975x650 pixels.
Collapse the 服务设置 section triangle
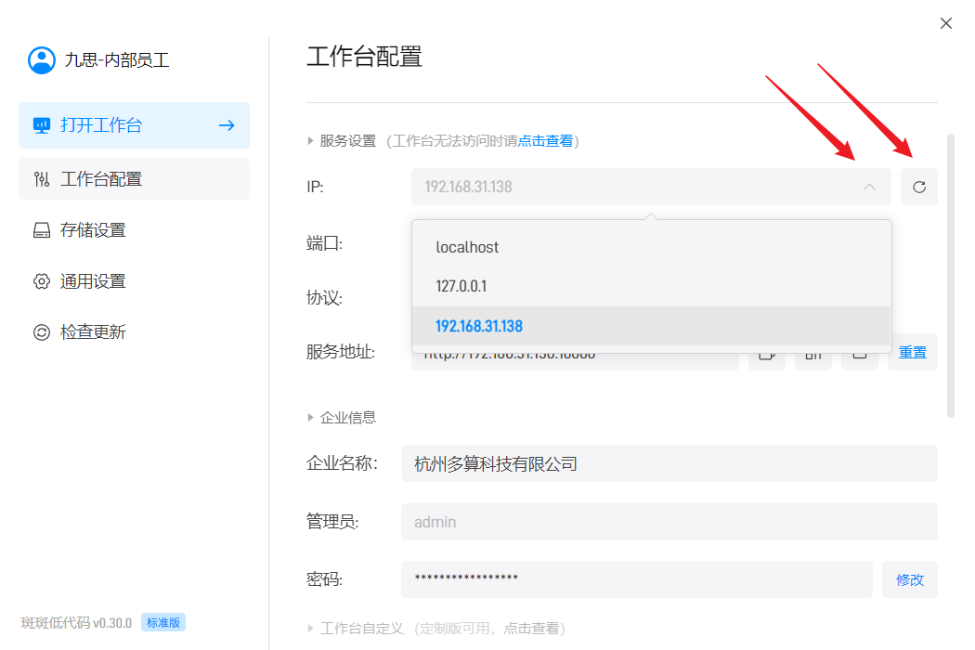point(310,141)
